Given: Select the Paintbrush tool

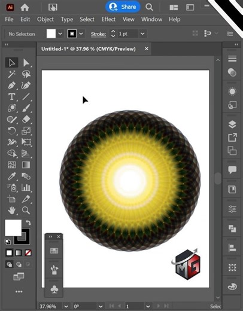Looking at the screenshot, I should pyautogui.click(x=26, y=108).
